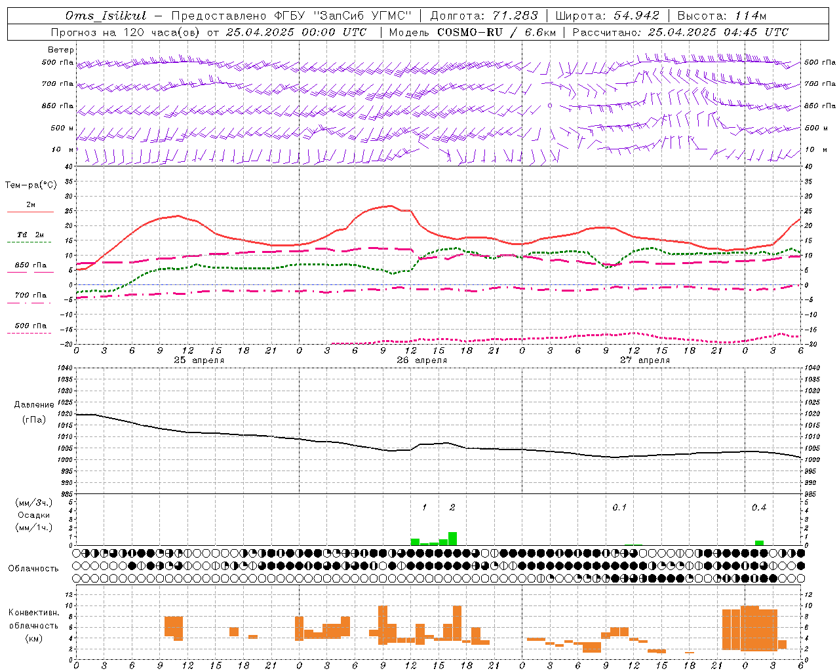Click the Ветер panel label
Image resolution: width=839 pixels, height=671 pixels.
point(61,50)
